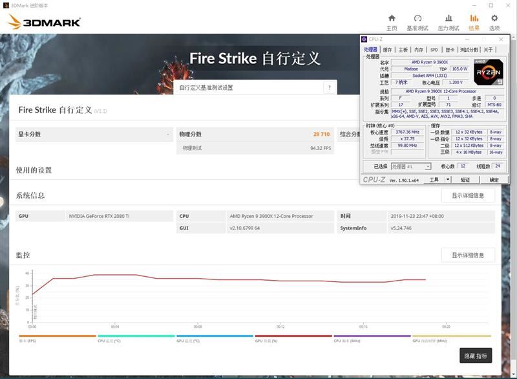Click the 2019-11-23 23:47 +08:00 time value
This screenshot has height=379, width=517.
(417, 216)
